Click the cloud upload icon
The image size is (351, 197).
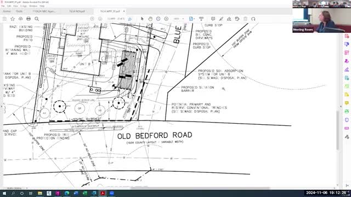click(21, 19)
